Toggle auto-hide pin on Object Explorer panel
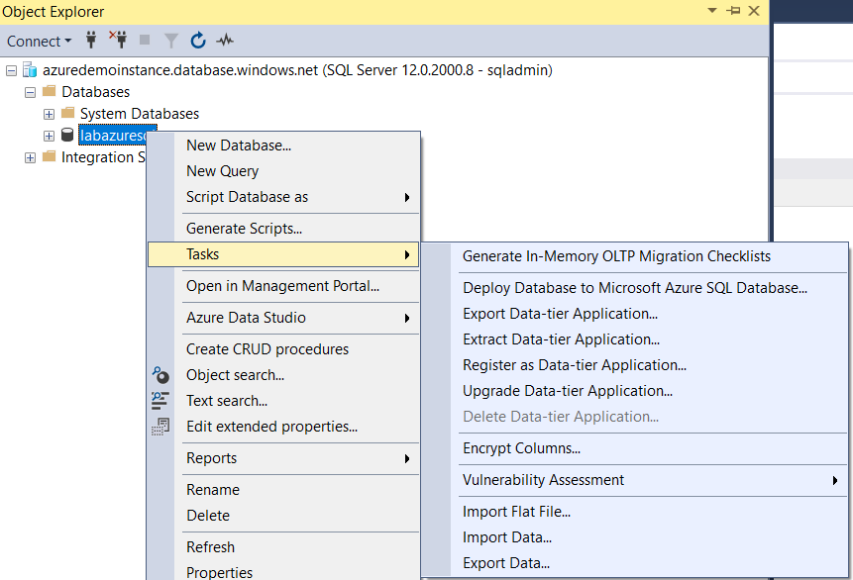Viewport: 853px width, 580px height. (x=734, y=11)
